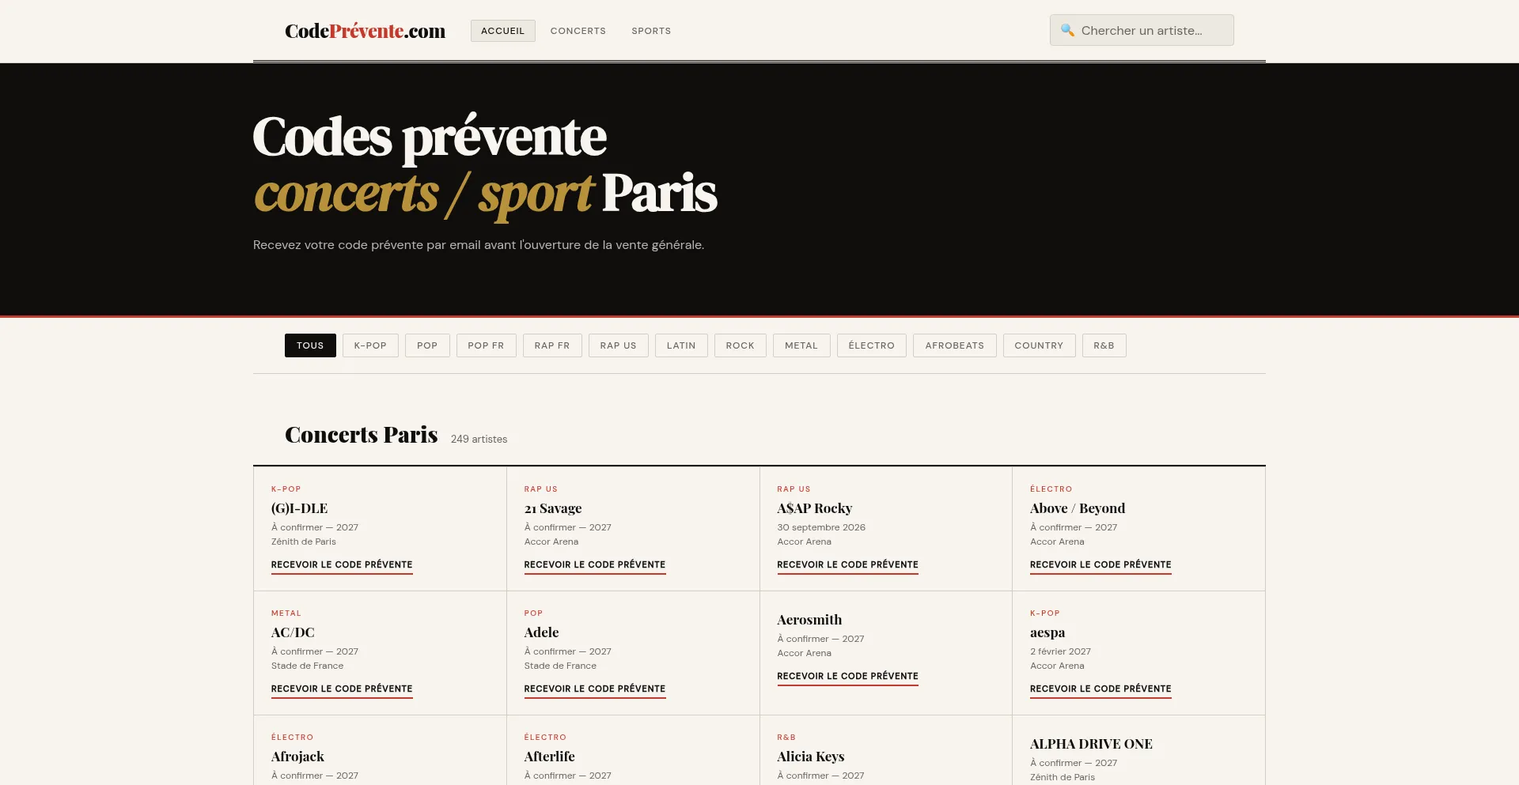This screenshot has width=1519, height=785.
Task: Request the aespa presale code
Action: (1100, 689)
